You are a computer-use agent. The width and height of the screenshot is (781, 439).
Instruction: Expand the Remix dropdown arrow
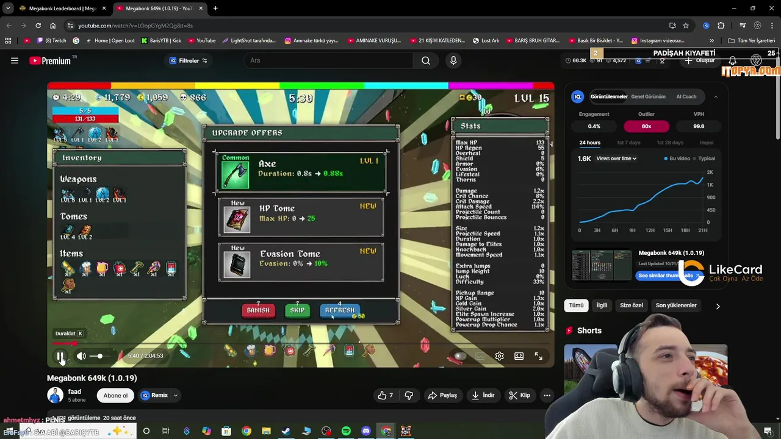pos(175,395)
